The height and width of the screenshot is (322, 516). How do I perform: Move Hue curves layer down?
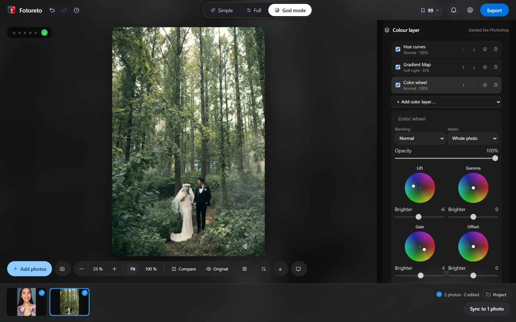pyautogui.click(x=474, y=49)
